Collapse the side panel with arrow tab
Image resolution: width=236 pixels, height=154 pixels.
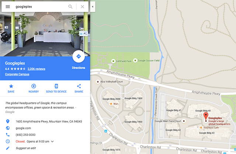93,7
